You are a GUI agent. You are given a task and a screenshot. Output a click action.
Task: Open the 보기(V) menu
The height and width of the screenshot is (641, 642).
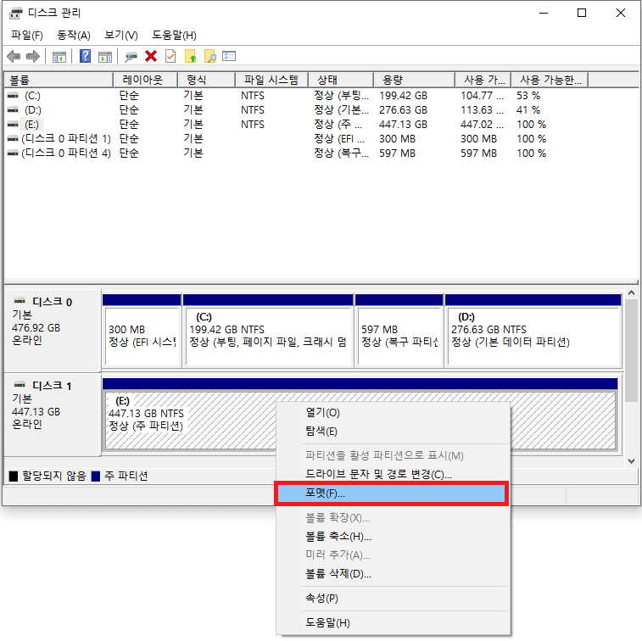point(121,36)
